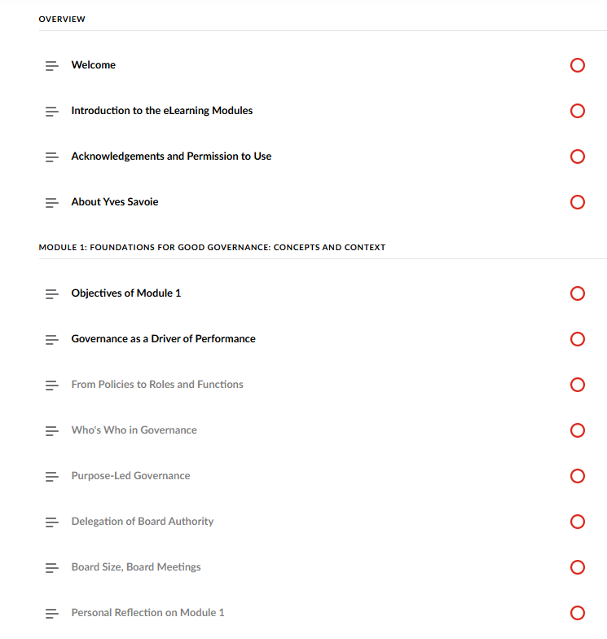Screen dimensions: 607x639
Task: Click the icon beside Personal Reflection on Module 1
Action: tap(52, 613)
